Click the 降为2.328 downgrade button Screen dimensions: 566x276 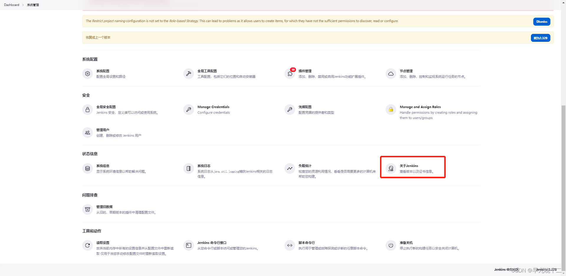click(540, 38)
